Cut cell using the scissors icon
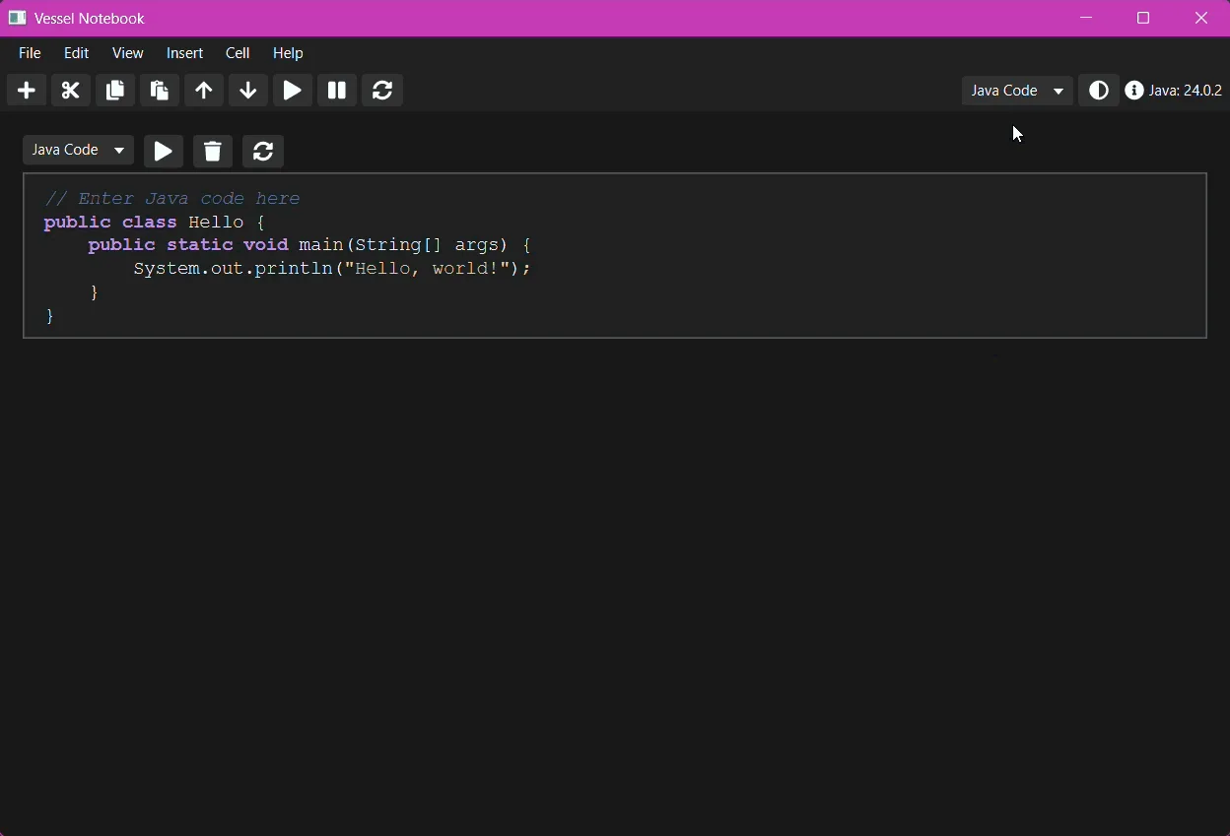1230x836 pixels. [x=71, y=91]
